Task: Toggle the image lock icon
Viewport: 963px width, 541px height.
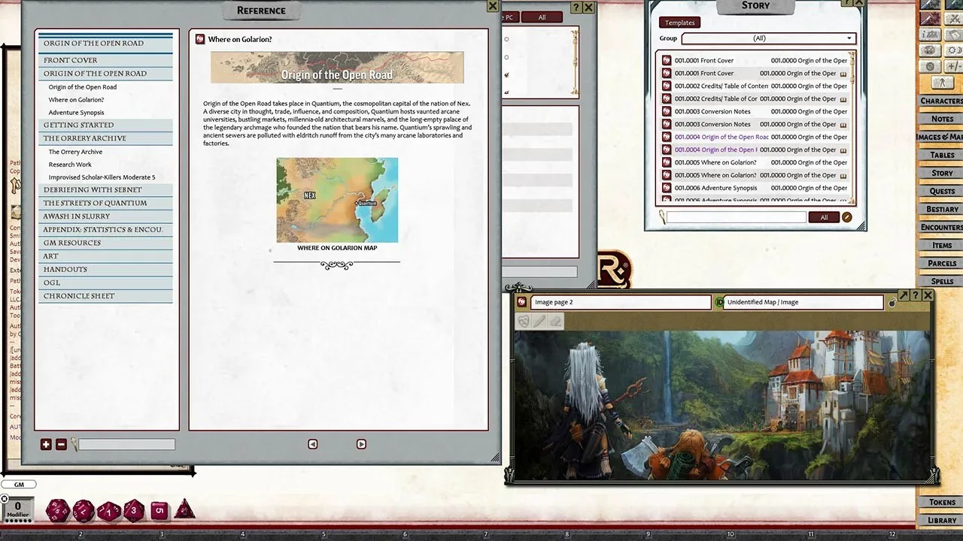Action: 892,302
